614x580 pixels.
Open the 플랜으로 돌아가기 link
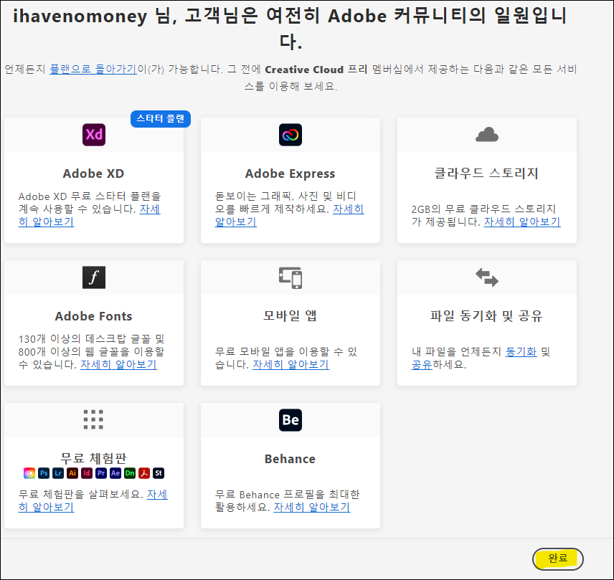(x=93, y=70)
